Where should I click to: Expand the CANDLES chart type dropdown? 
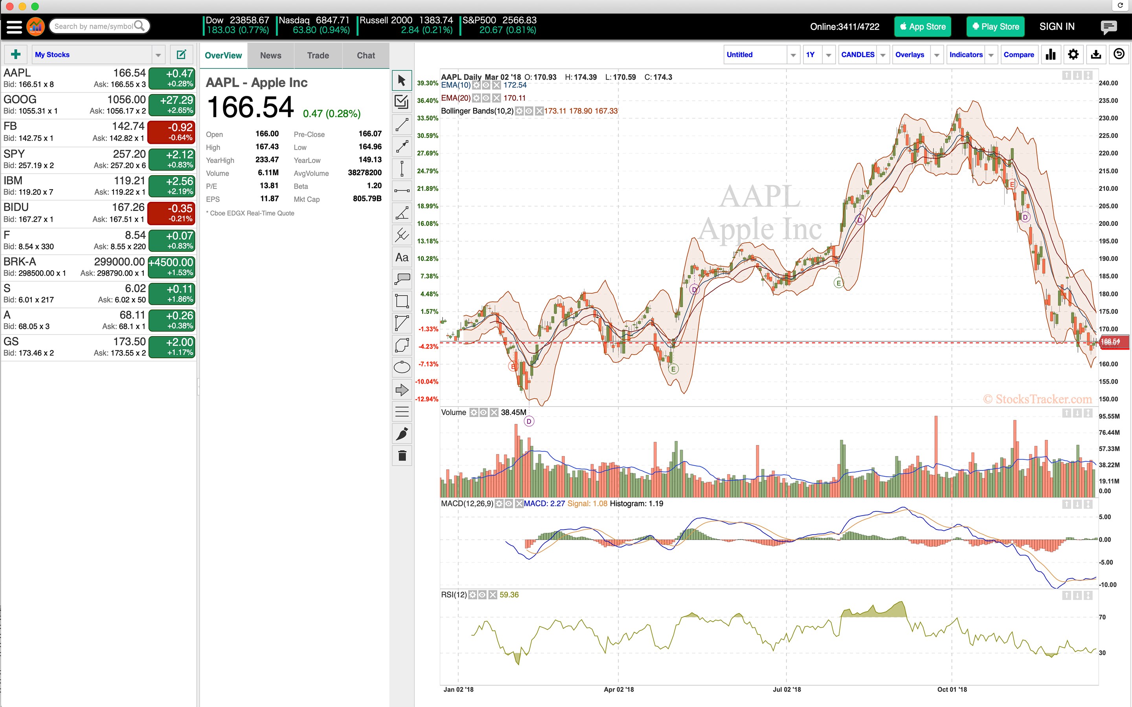click(882, 55)
